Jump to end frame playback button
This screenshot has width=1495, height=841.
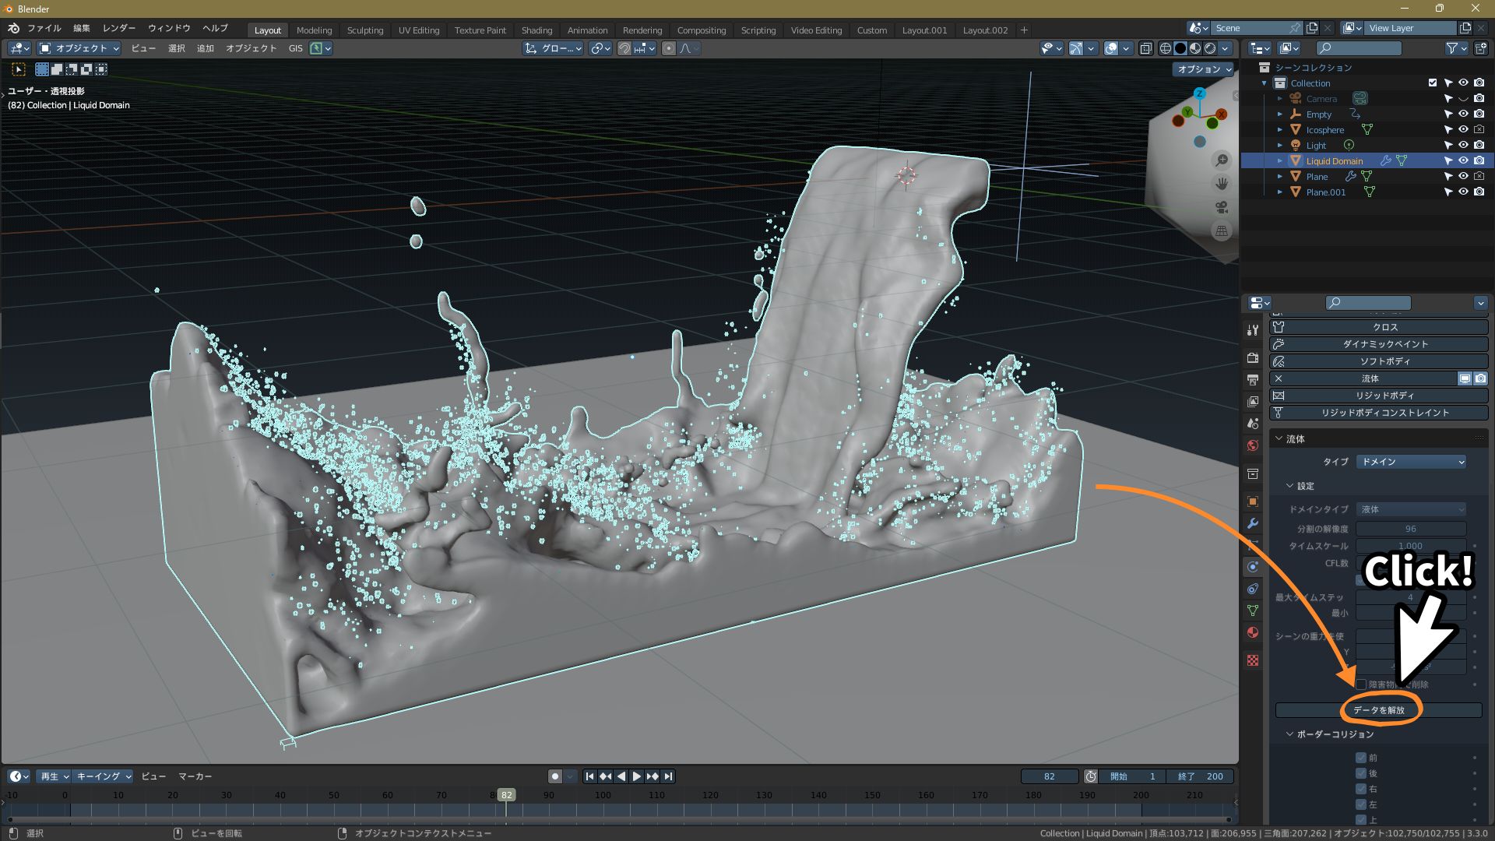(x=668, y=776)
